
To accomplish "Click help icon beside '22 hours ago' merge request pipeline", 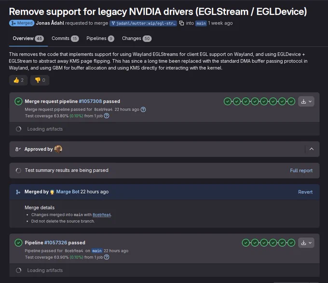I will coord(143,110).
